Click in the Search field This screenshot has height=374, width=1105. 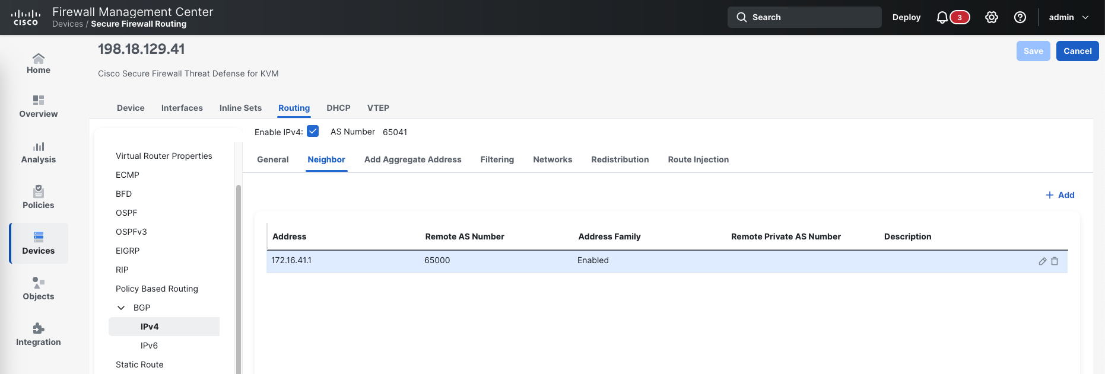tap(804, 18)
